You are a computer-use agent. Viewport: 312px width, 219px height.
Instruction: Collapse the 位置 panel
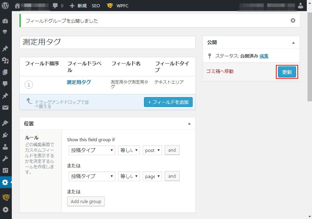[x=189, y=124]
